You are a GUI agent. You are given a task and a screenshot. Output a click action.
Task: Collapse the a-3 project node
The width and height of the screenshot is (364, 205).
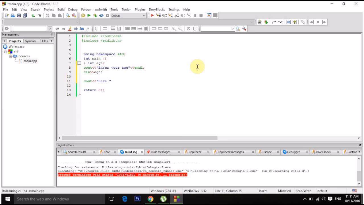(x=5, y=52)
